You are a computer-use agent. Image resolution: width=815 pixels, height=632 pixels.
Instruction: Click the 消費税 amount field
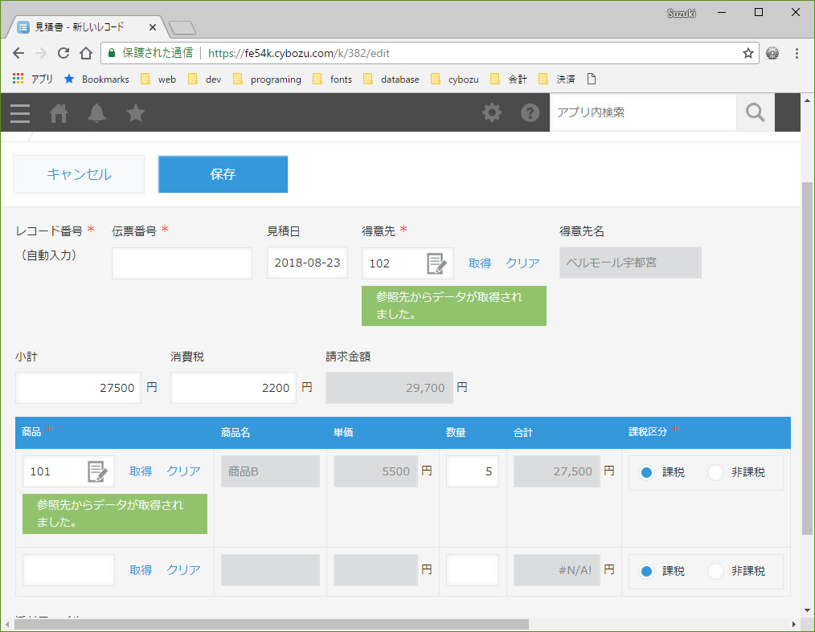(233, 388)
